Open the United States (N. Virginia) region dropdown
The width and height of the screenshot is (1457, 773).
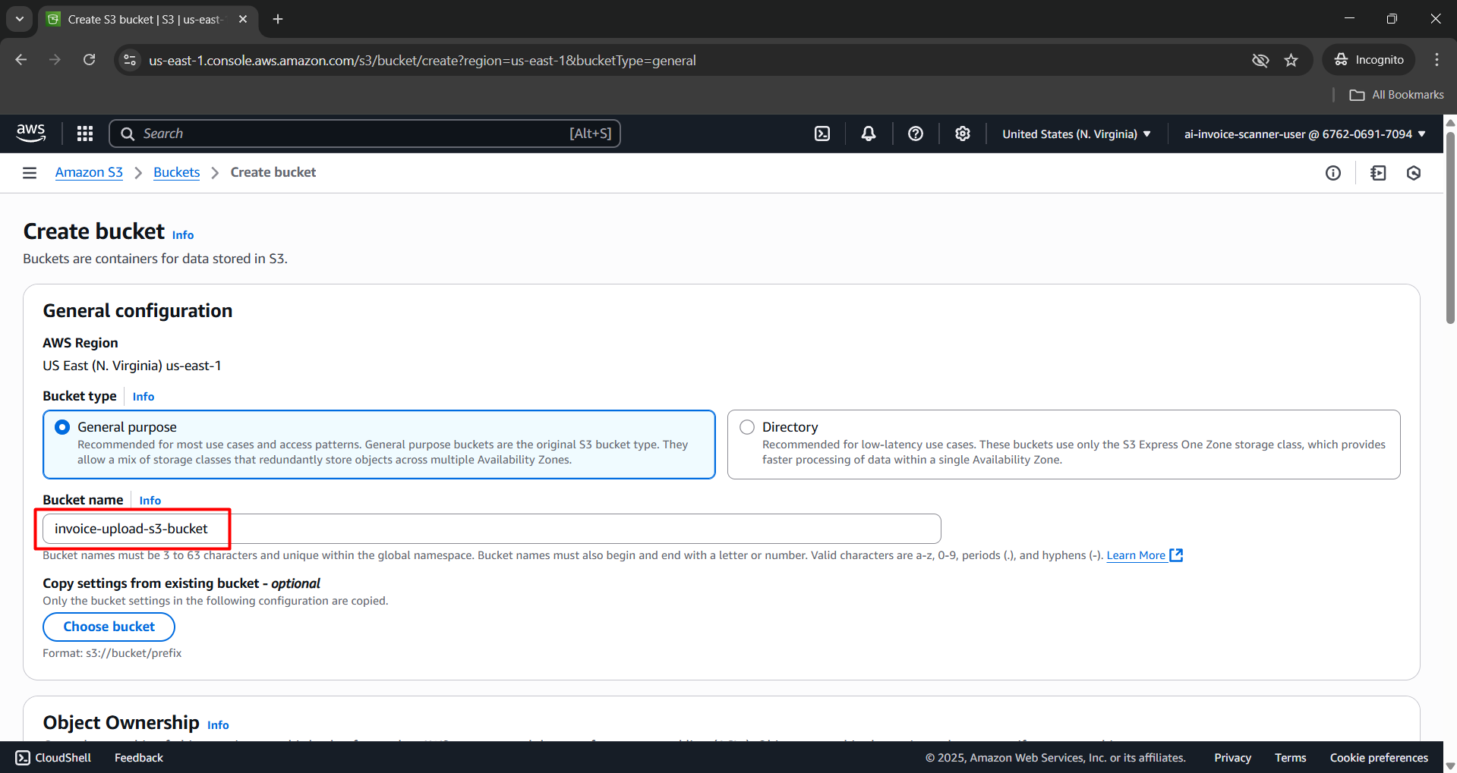click(1074, 134)
